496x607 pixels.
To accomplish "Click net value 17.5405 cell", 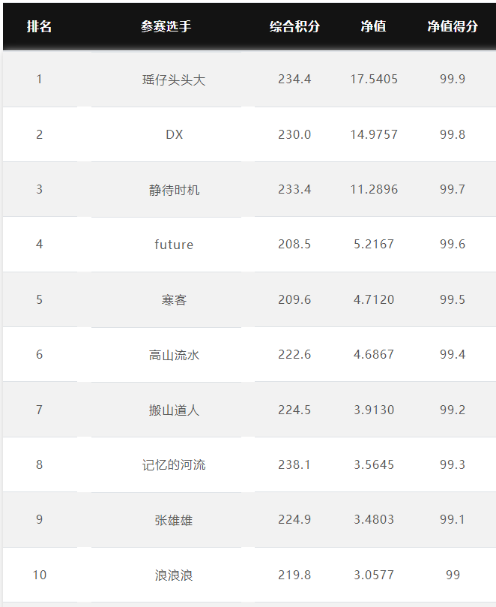I will pyautogui.click(x=374, y=80).
